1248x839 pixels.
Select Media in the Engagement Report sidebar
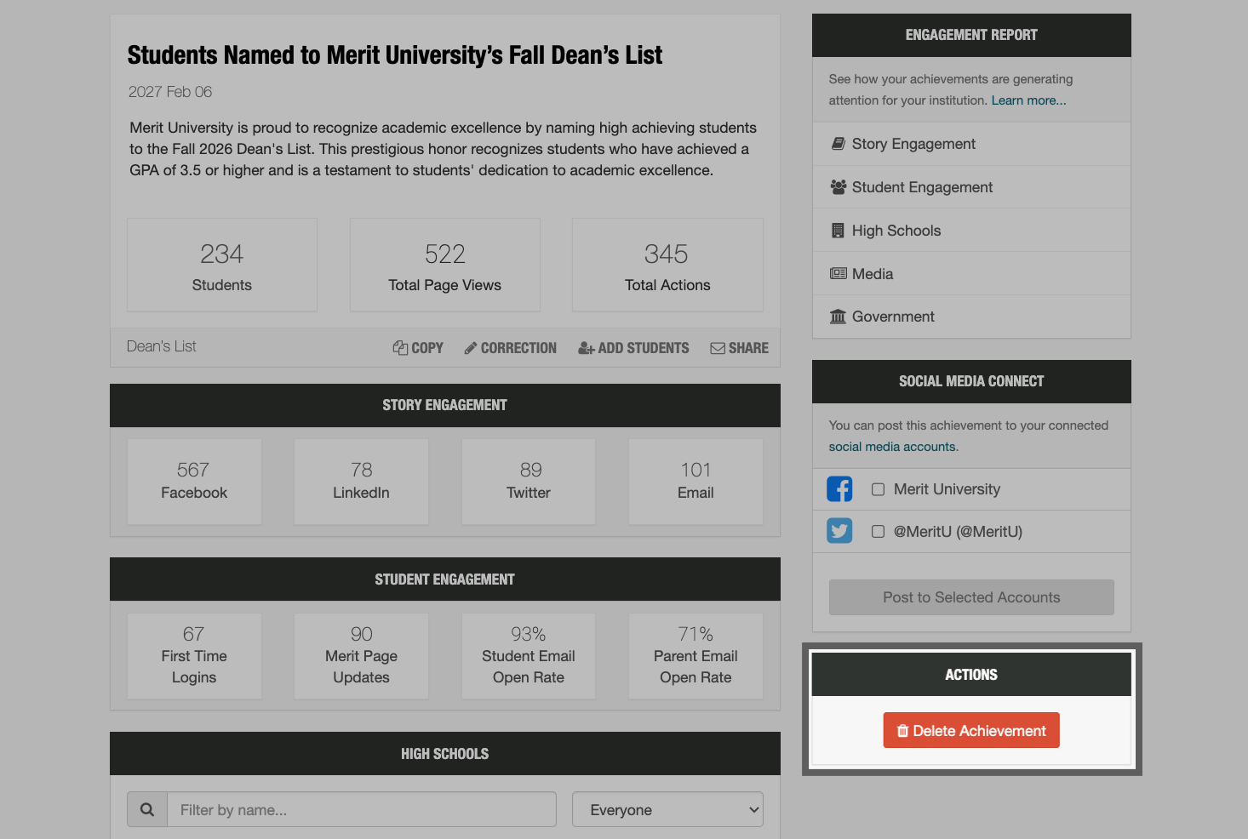[x=871, y=273]
